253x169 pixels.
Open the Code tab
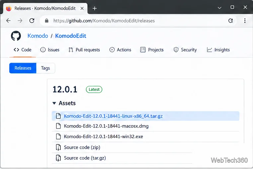click(x=23, y=50)
